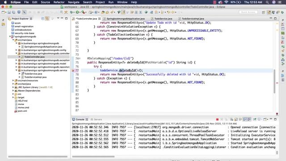
Task: Select TodoServiceImpl.java in Project Explorer
Action: pyautogui.click(x=35, y=77)
